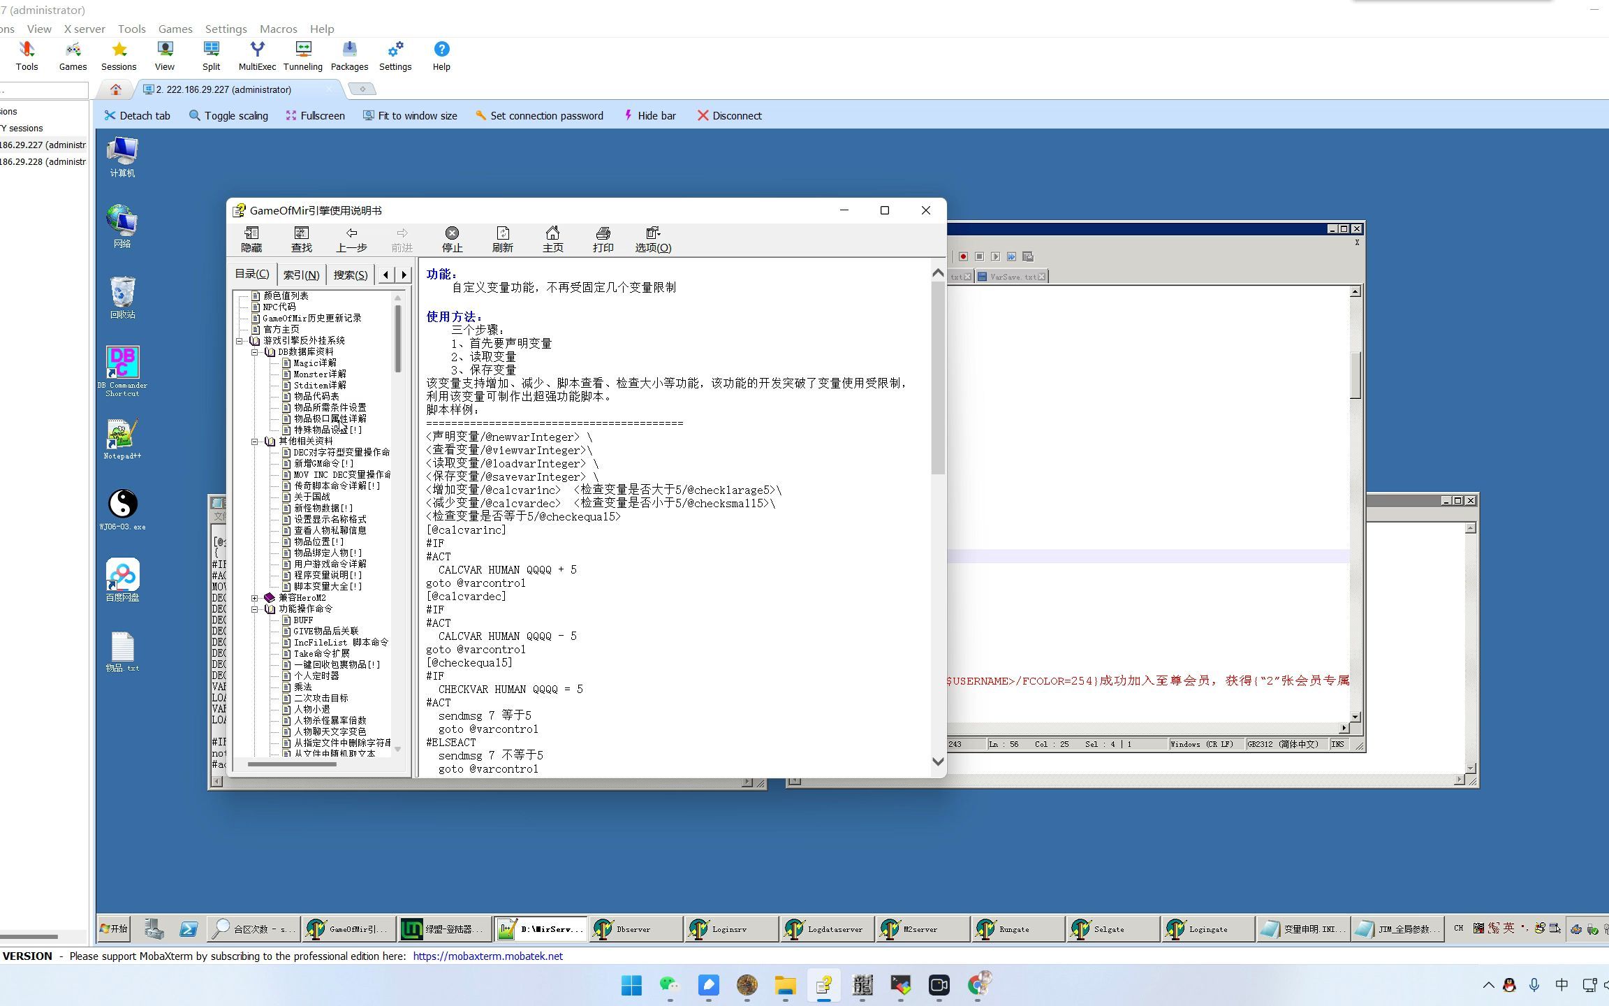Click the Split toolbar icon
This screenshot has width=1609, height=1006.
point(211,56)
